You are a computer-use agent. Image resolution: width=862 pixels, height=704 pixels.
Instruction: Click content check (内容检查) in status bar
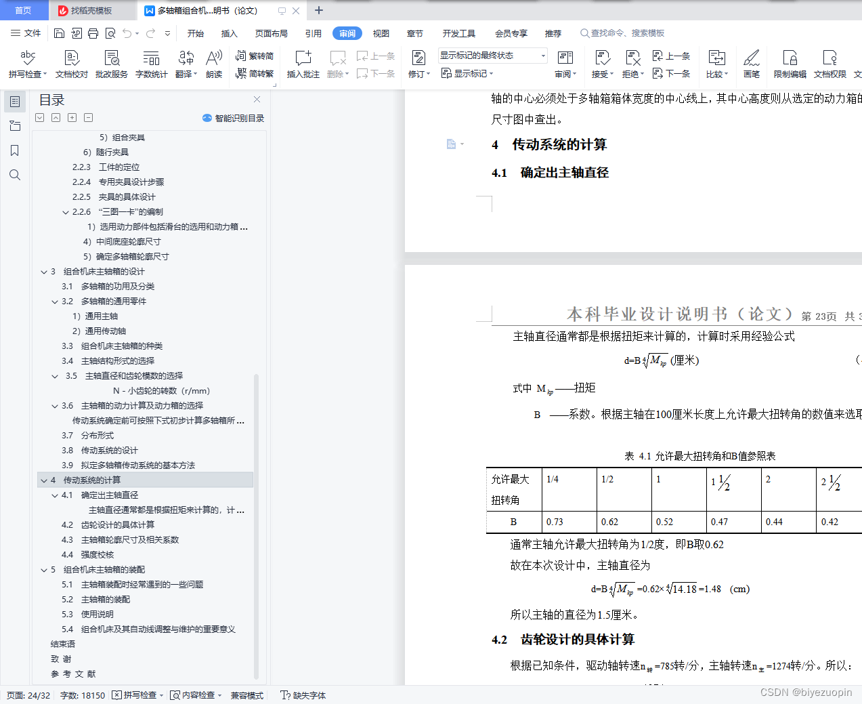196,695
